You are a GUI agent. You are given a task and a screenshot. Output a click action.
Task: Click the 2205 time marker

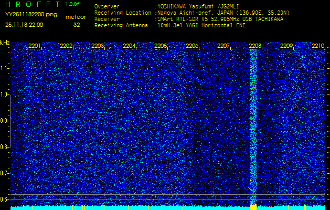[x=161, y=46]
